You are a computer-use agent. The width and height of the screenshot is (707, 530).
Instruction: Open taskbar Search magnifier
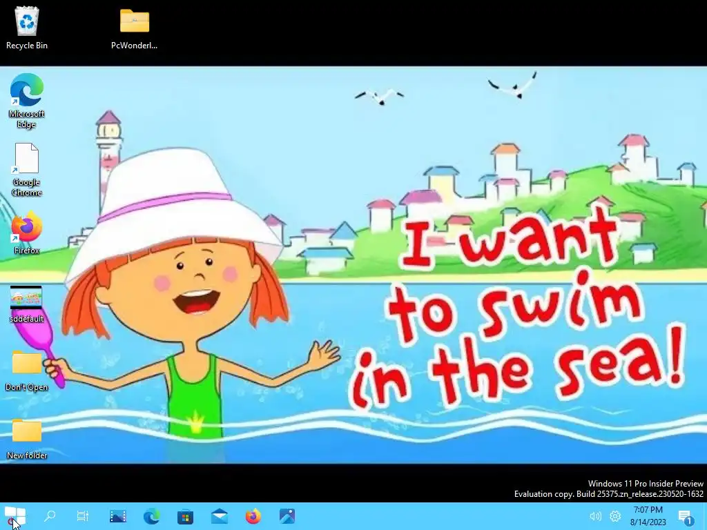(50, 516)
